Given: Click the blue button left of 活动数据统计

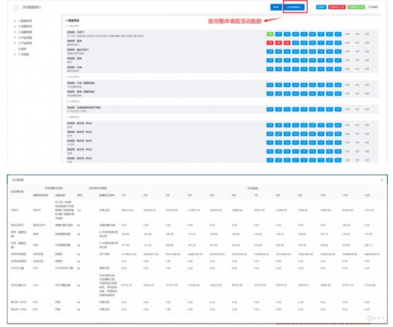Looking at the screenshot, I should point(276,7).
